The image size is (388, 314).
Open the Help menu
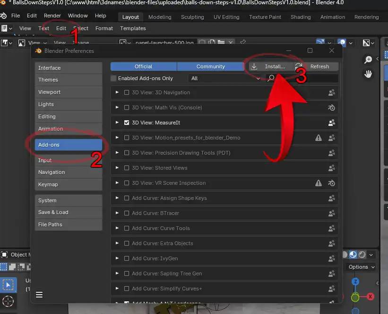[x=101, y=16]
